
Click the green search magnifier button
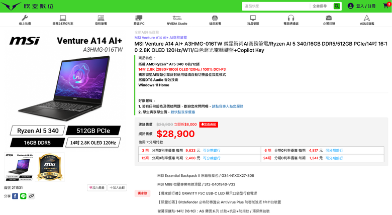click(x=337, y=6)
